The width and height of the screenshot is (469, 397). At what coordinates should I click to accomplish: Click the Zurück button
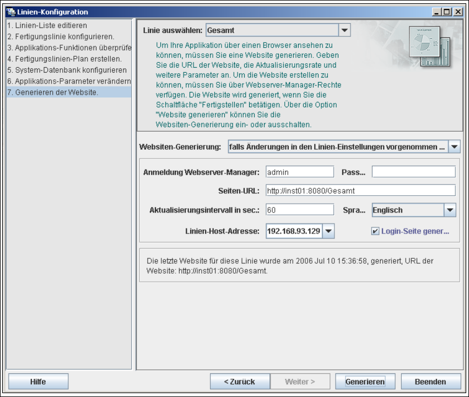(240, 382)
